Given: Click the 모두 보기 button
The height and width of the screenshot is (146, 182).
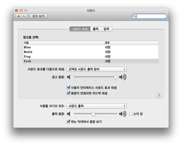Looking at the screenshot, I should (38, 16).
